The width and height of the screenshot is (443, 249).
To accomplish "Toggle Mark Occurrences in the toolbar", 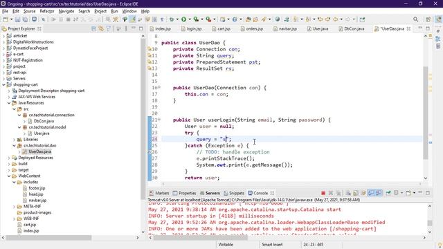I will [x=132, y=19].
